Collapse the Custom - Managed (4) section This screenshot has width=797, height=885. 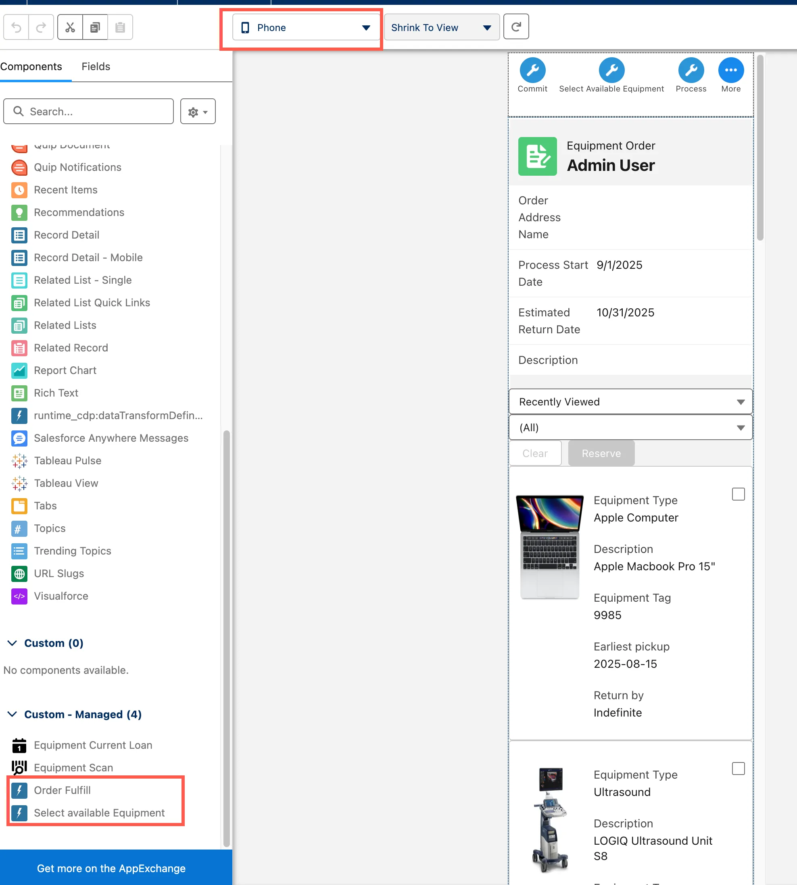pyautogui.click(x=12, y=715)
